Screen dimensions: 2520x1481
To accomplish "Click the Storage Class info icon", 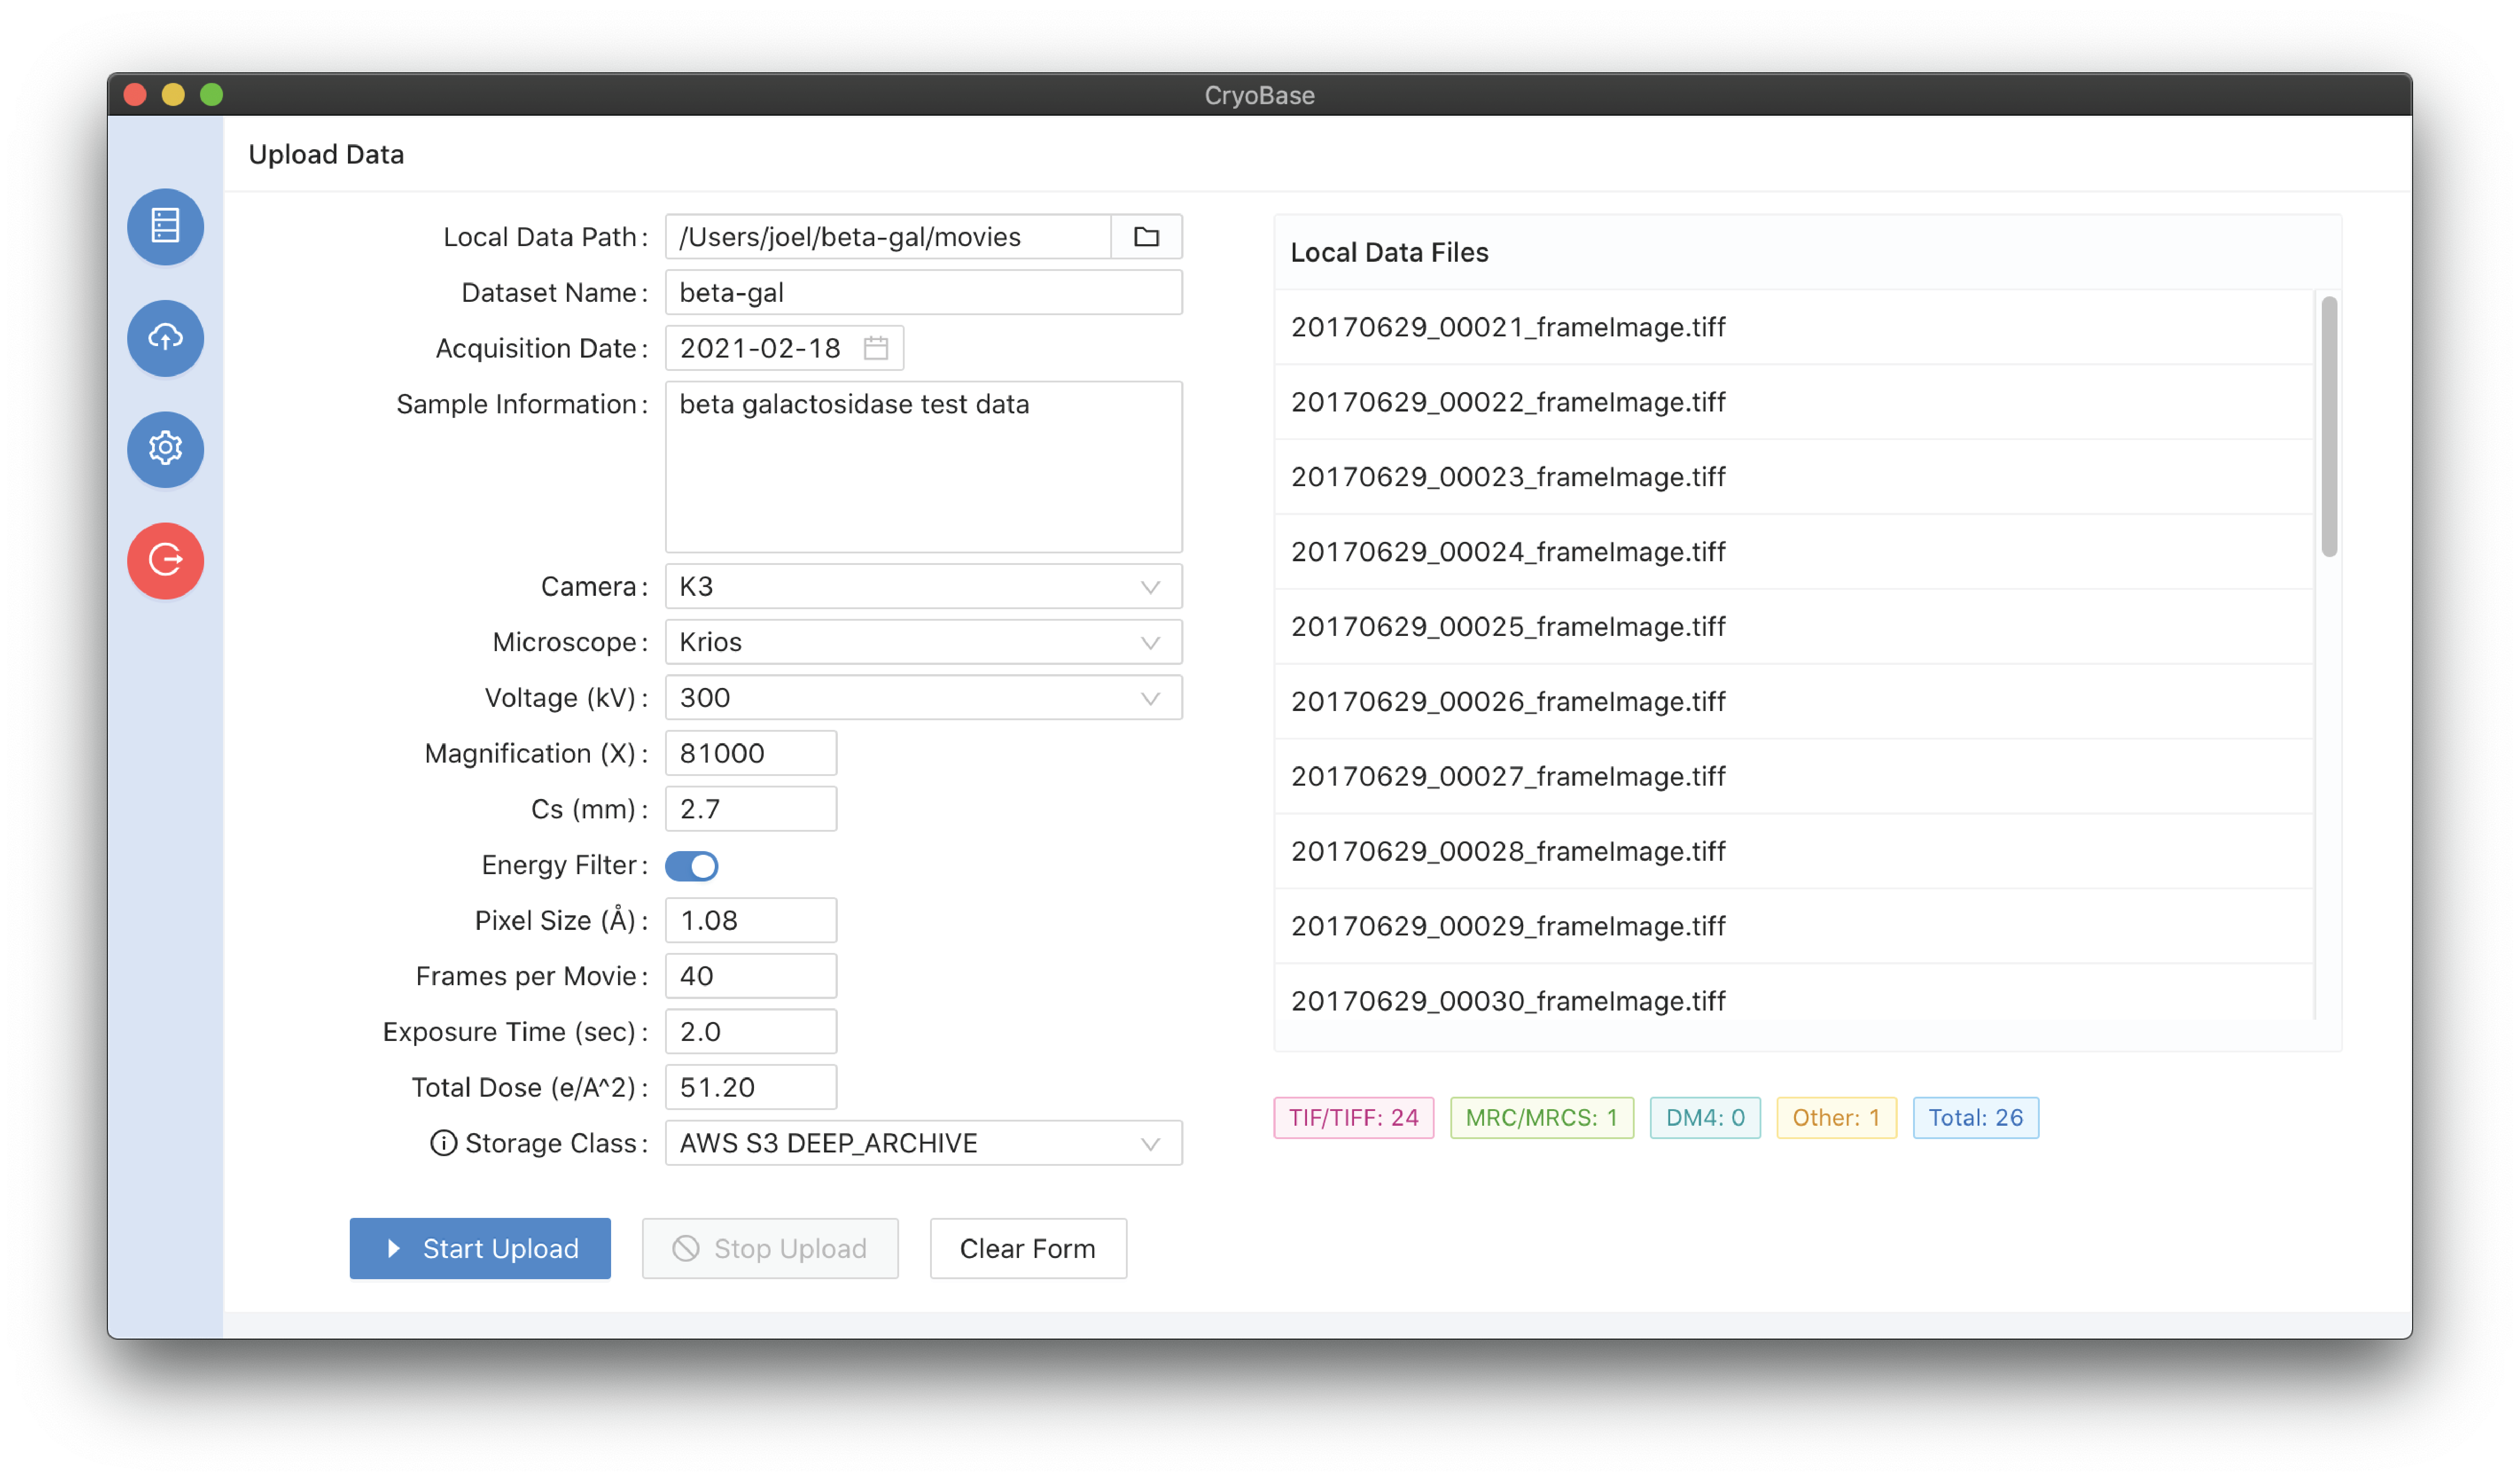I will tap(443, 1142).
